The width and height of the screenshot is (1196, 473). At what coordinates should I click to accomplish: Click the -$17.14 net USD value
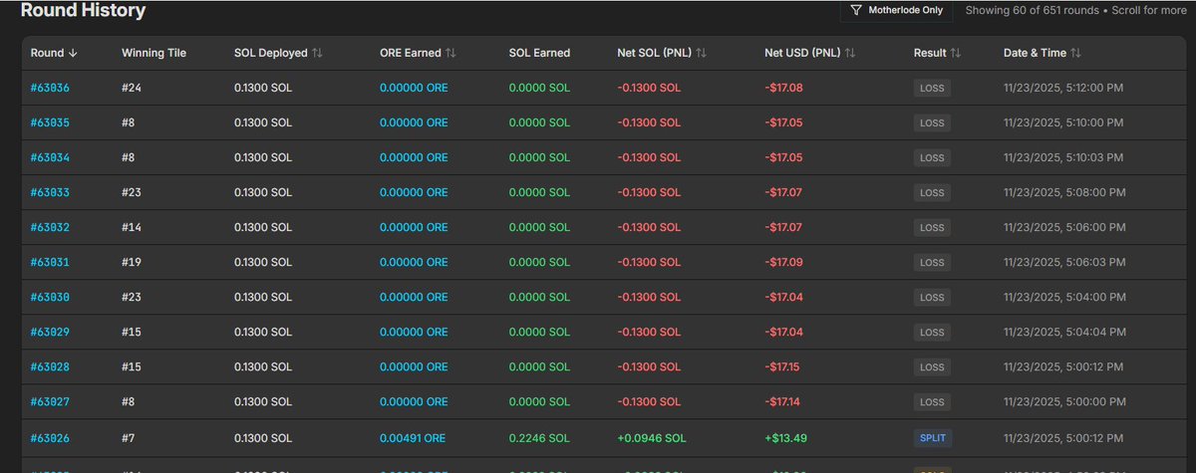click(783, 401)
